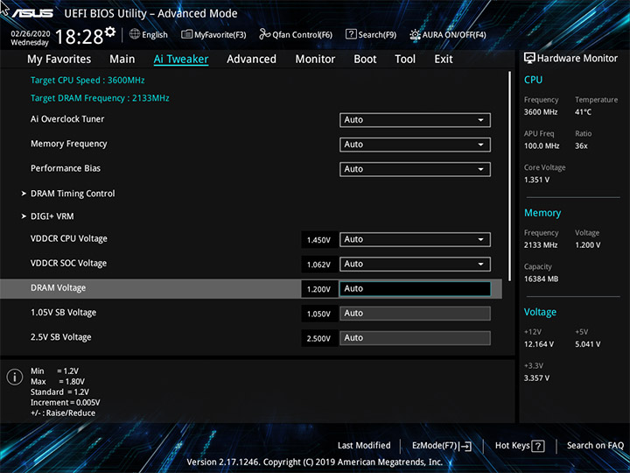Open the VDDCR CPU Voltage dropdown
630x473 pixels.
coord(415,239)
